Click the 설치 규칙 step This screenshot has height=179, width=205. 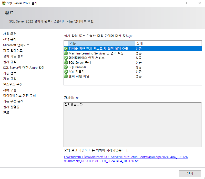[10, 62]
